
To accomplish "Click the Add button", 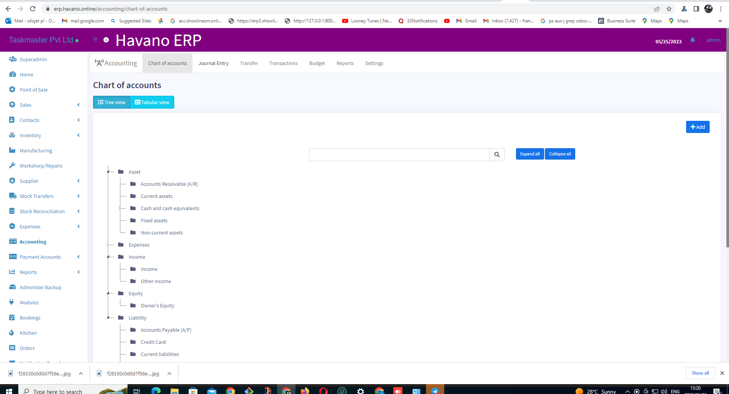I will tap(697, 127).
